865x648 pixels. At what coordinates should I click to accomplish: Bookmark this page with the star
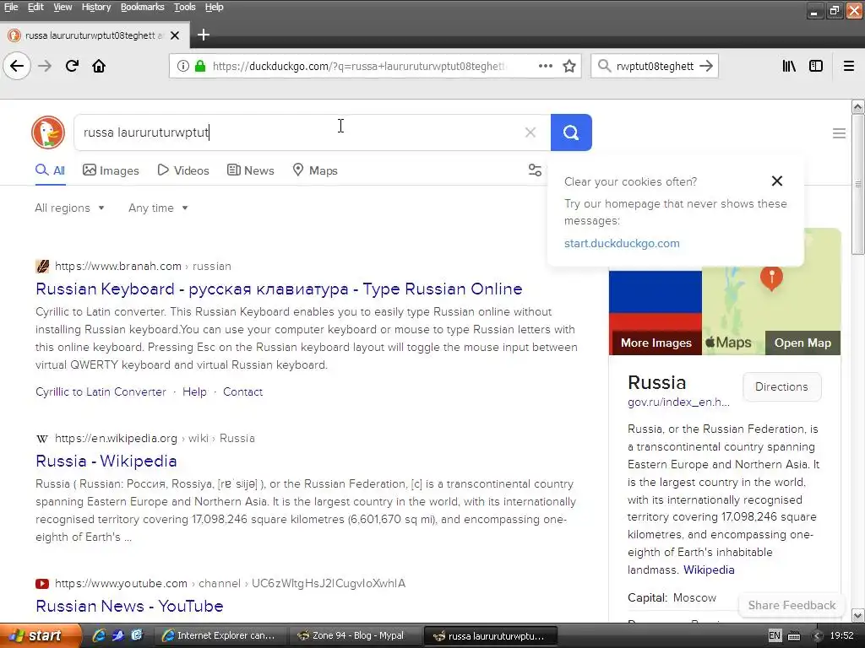(569, 66)
